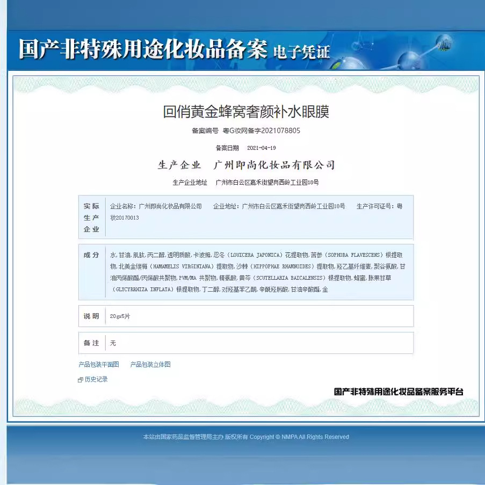Open the 产品包装平面图 link
Image resolution: width=485 pixels, height=485 pixels.
coord(99,365)
